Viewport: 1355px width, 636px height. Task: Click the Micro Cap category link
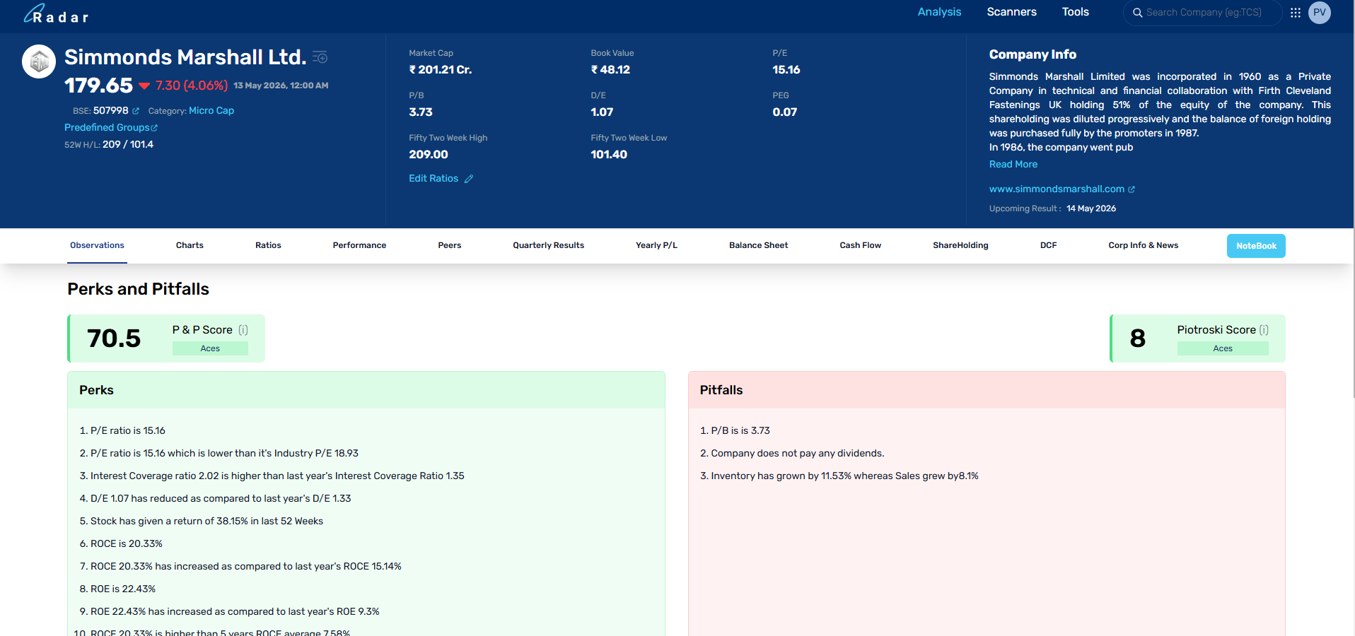pos(211,111)
